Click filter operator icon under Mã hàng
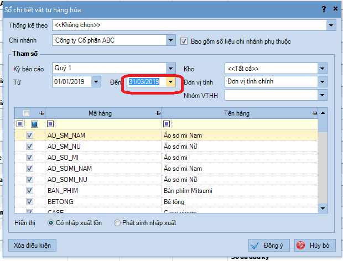Viewport: 343px width, 261px height. 51,124
